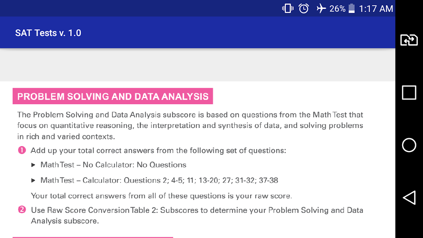
Task: Tap the vibrate mode status icon
Action: 288,8
